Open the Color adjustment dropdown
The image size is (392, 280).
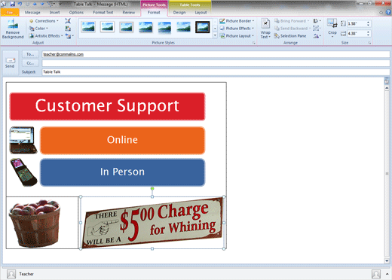point(38,29)
